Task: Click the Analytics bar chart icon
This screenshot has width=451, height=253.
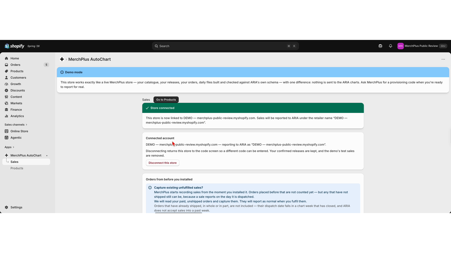Action: click(x=6, y=116)
